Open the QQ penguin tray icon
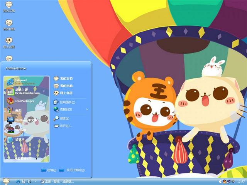 (224, 182)
